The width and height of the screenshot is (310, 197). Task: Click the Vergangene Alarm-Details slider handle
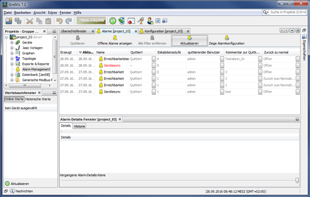(297, 180)
